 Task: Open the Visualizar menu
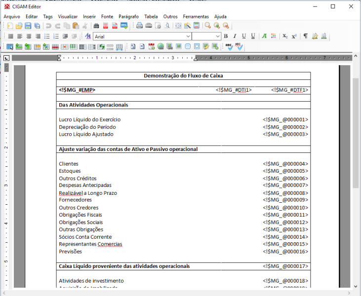click(x=68, y=17)
